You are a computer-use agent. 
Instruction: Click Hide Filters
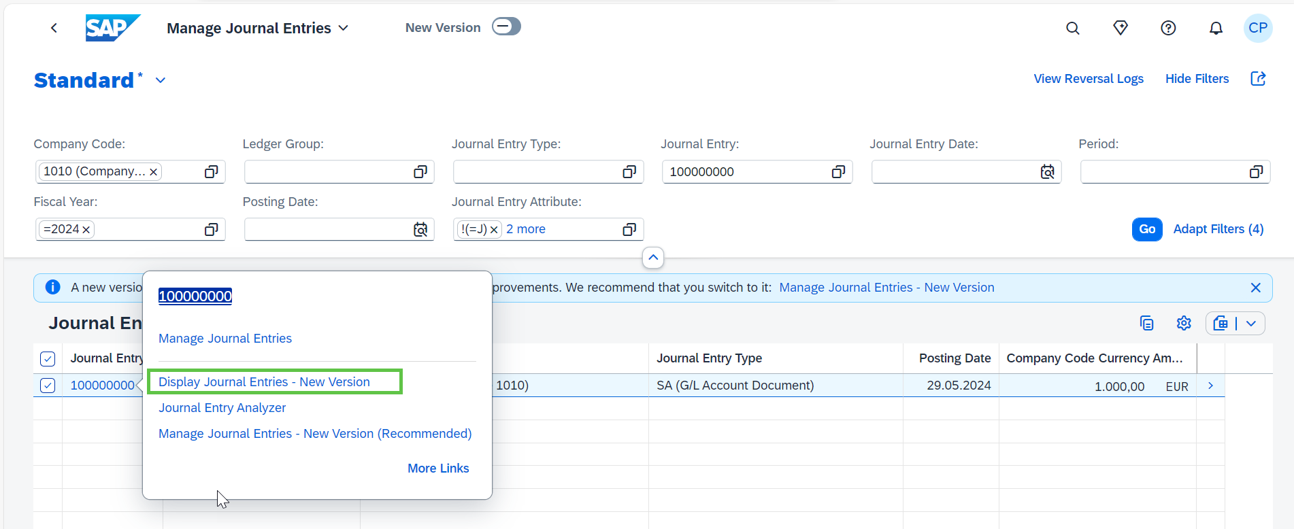pyautogui.click(x=1197, y=79)
